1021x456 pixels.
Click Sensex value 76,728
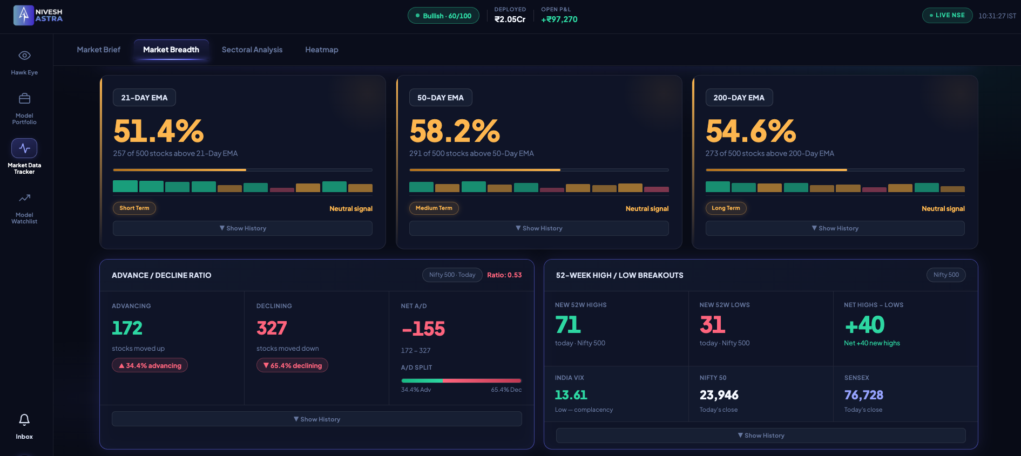[x=864, y=395]
